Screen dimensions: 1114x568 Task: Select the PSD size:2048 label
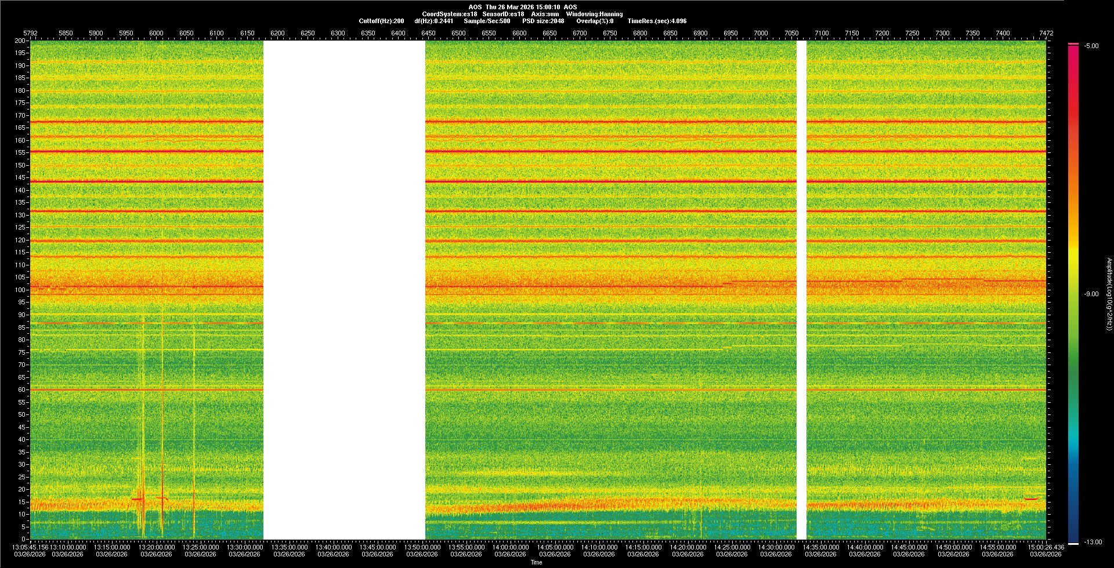pos(543,21)
